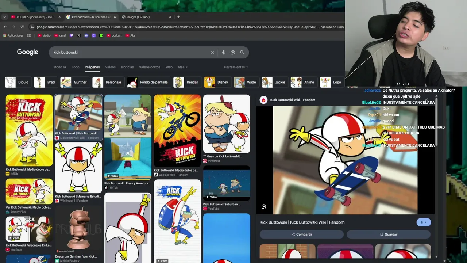Image resolution: width=467 pixels, height=263 pixels.
Task: Open the purple C bookmark icon
Action: (x=93, y=35)
